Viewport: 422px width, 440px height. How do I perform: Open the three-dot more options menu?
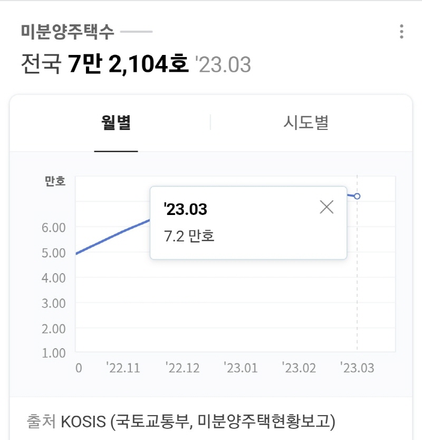click(x=401, y=32)
